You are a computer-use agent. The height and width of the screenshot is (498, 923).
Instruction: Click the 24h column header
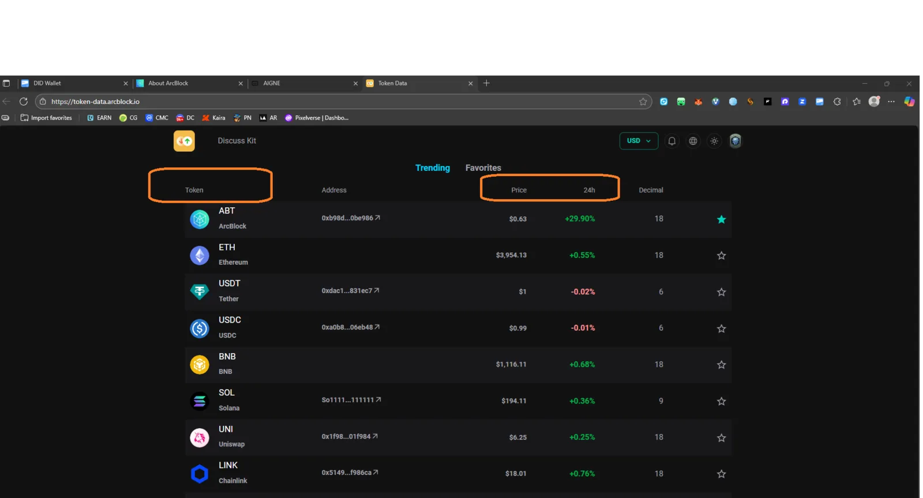point(589,190)
